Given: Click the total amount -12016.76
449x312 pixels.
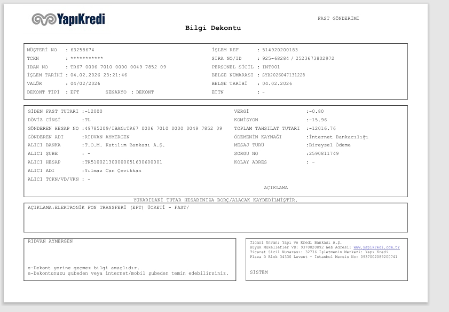Looking at the screenshot, I should tap(322, 128).
